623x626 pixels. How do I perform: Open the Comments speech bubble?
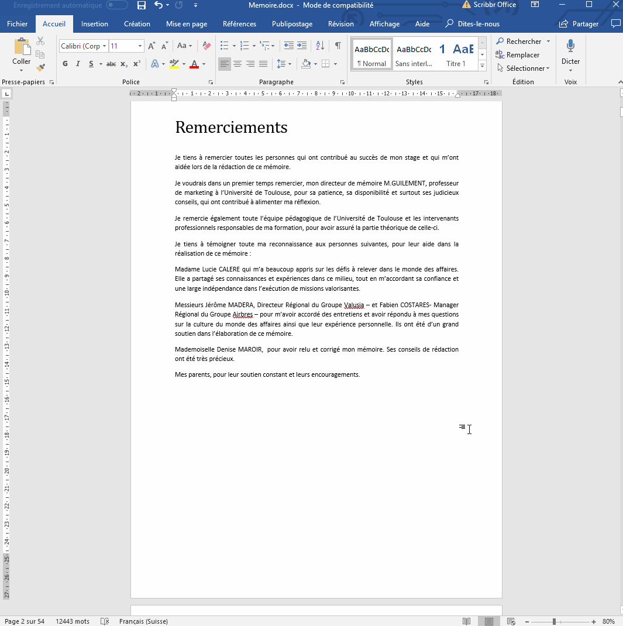point(616,23)
